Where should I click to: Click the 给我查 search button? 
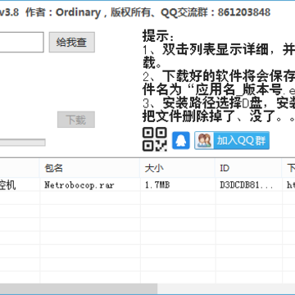[x=72, y=42]
